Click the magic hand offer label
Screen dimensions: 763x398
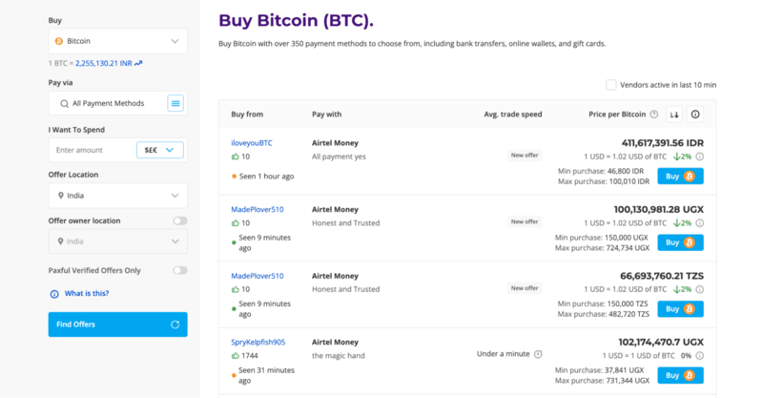(339, 356)
